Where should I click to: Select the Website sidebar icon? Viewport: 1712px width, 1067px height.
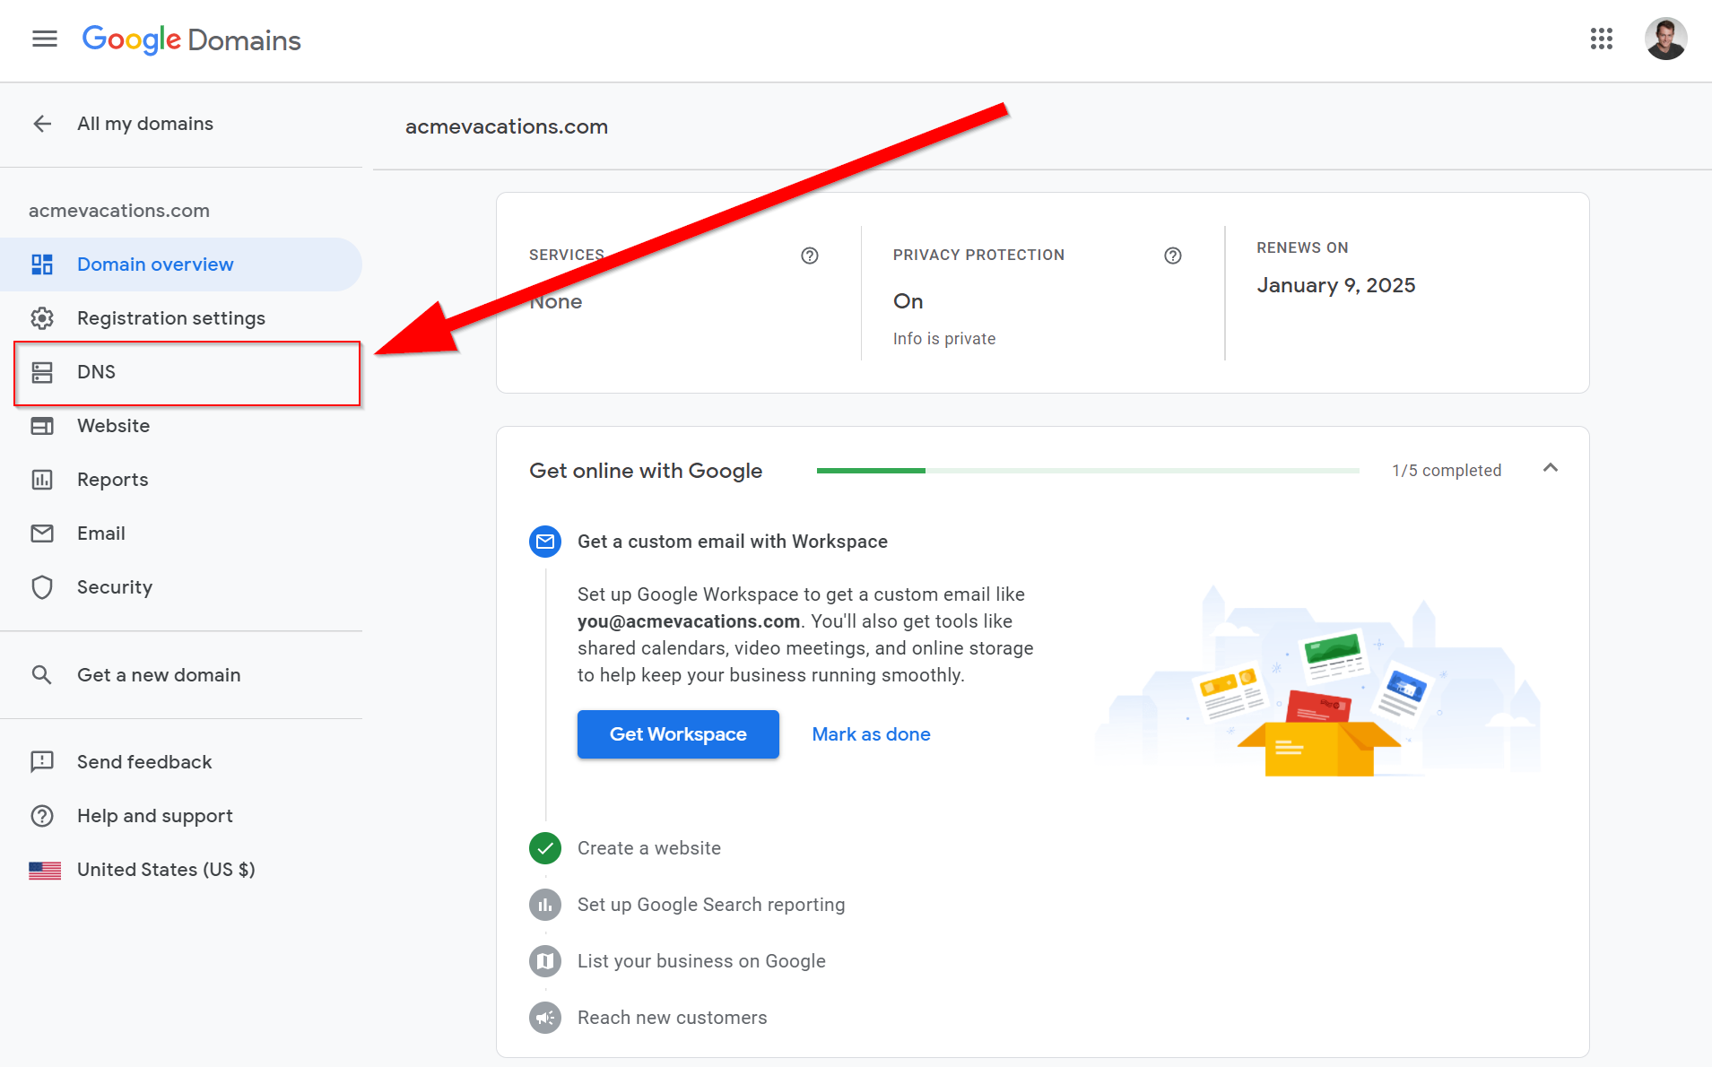[42, 425]
